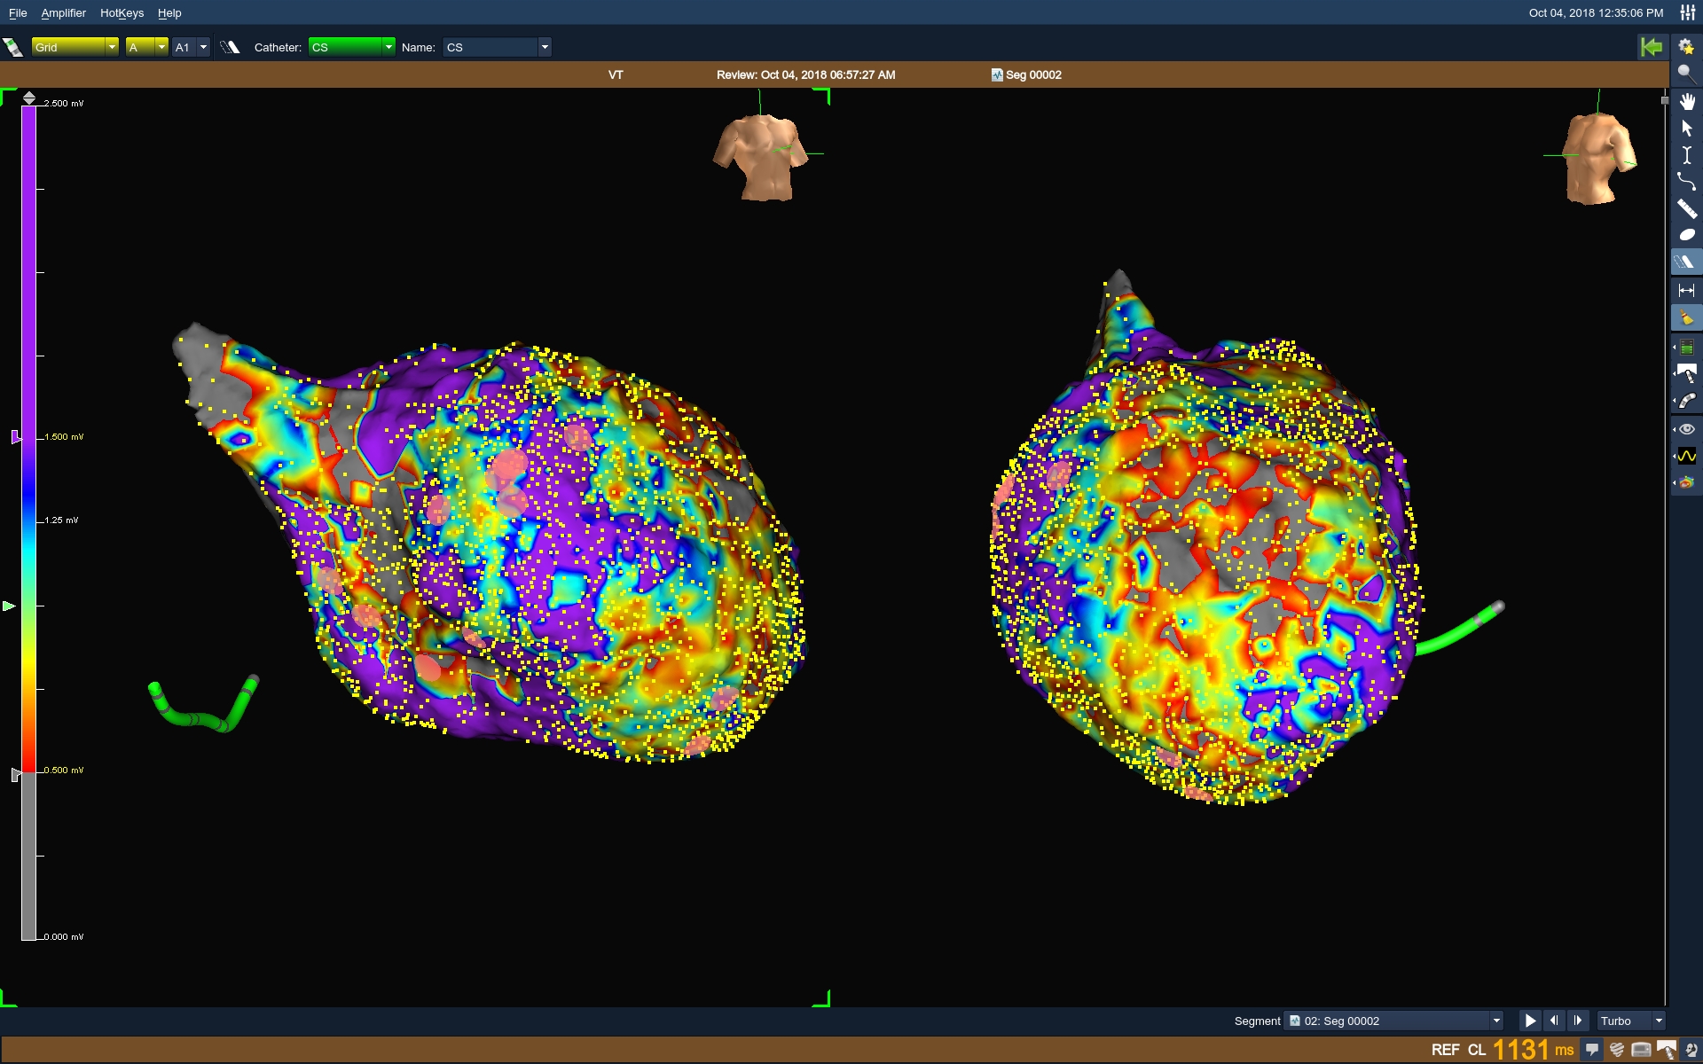Select the hand pan tool

coord(1686,101)
